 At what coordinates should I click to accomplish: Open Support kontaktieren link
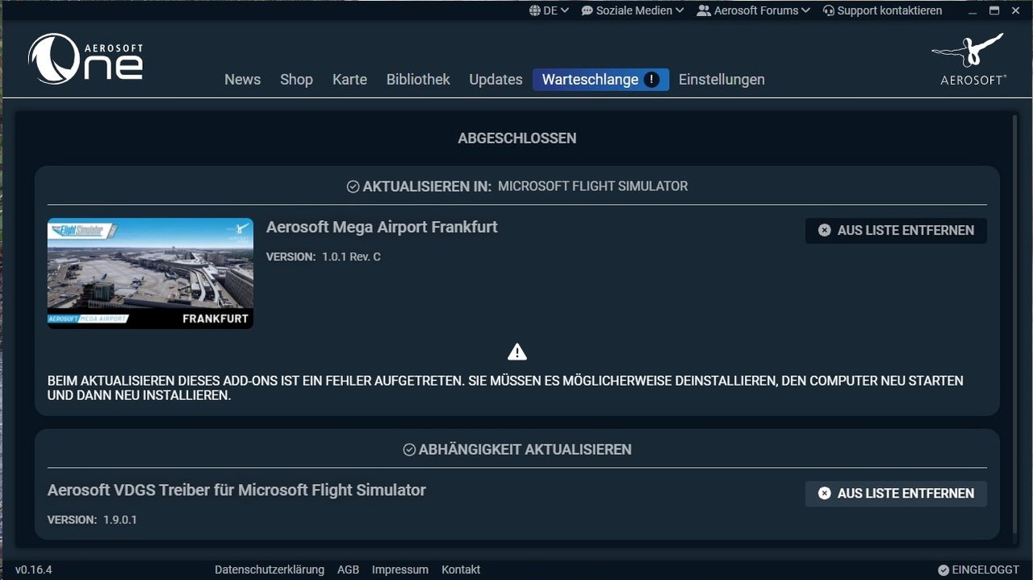pyautogui.click(x=882, y=10)
